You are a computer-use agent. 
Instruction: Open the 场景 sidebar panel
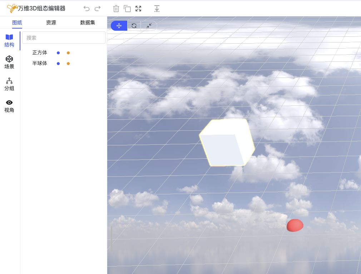tap(9, 62)
